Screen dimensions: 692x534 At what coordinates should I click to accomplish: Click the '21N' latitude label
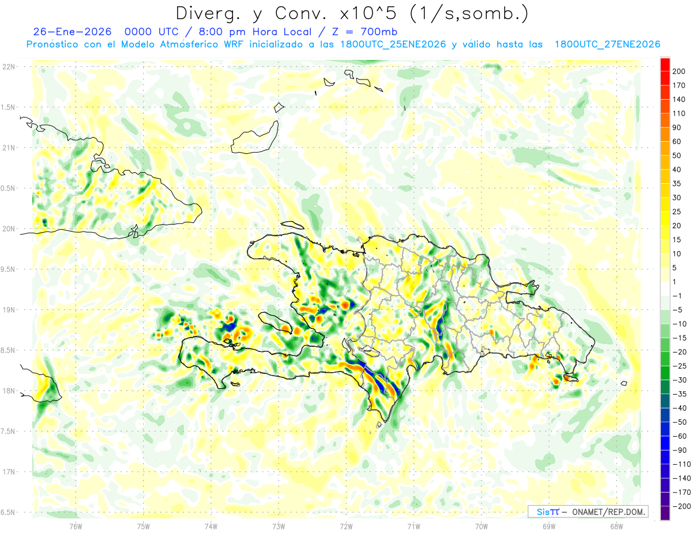[9, 147]
